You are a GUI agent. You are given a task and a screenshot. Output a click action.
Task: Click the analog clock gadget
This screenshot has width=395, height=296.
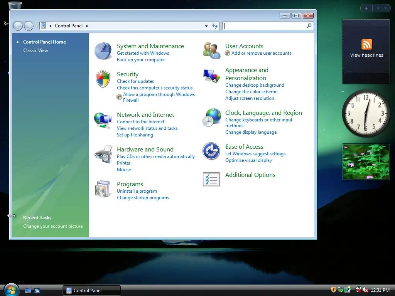[x=366, y=113]
